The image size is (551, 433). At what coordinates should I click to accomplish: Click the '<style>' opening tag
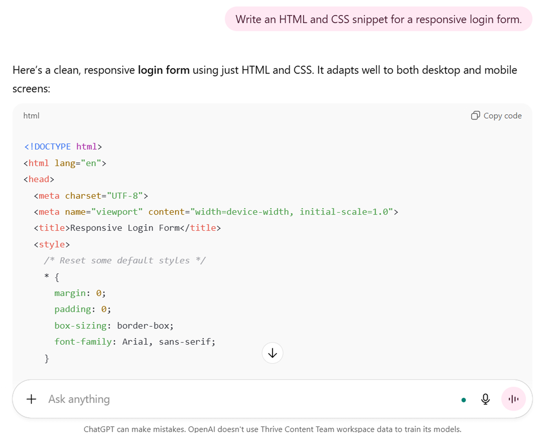click(x=52, y=244)
